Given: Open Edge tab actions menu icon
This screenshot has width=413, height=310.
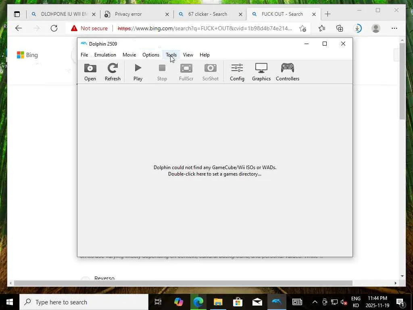Looking at the screenshot, I should [17, 14].
